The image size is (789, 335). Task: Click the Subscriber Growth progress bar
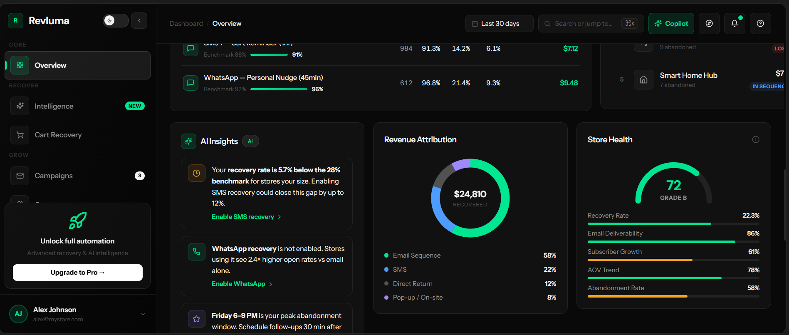coord(673,260)
